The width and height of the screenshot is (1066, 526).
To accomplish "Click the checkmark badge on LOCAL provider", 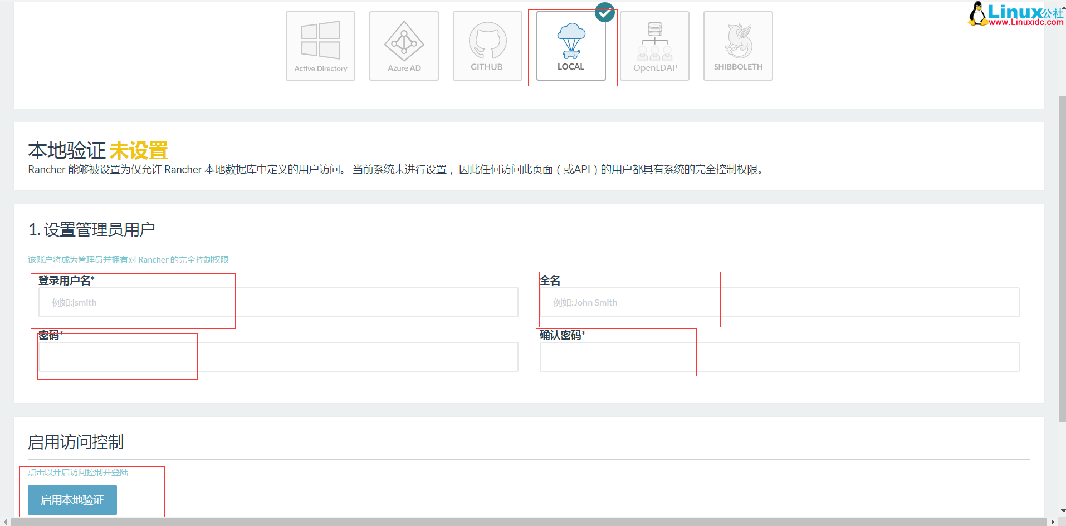I will (x=604, y=12).
